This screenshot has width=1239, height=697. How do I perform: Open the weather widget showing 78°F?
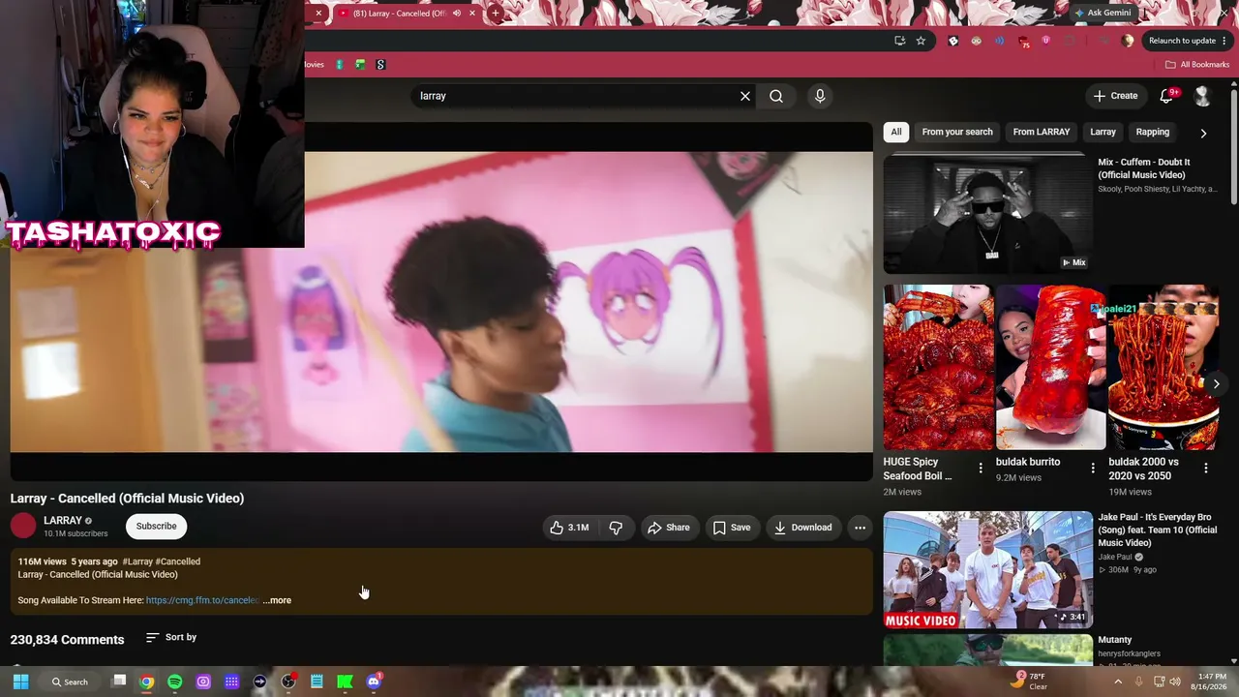click(x=1030, y=681)
